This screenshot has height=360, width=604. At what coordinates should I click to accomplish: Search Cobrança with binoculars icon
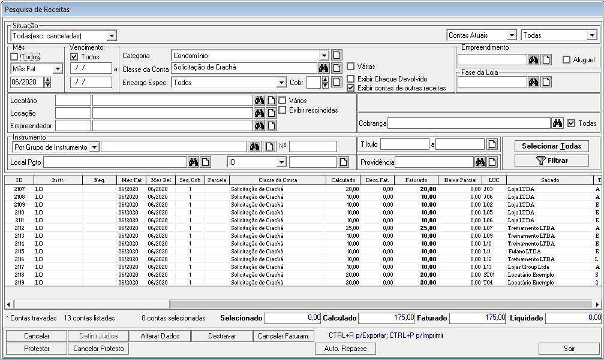[557, 123]
